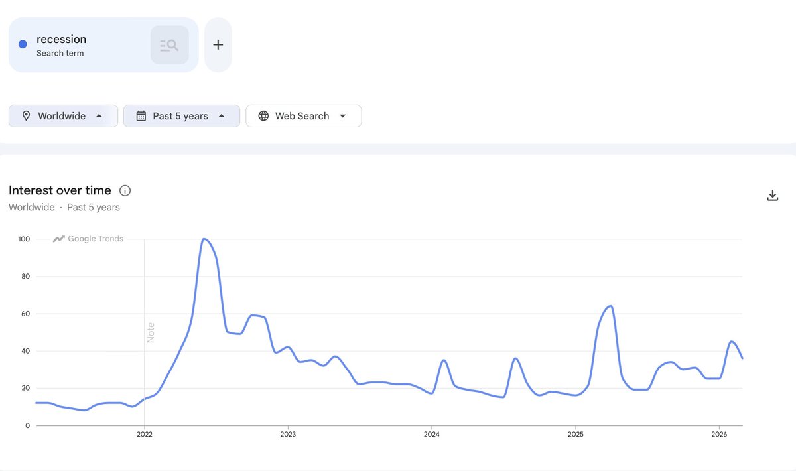
Task: Click the location pin icon
Action: [27, 116]
